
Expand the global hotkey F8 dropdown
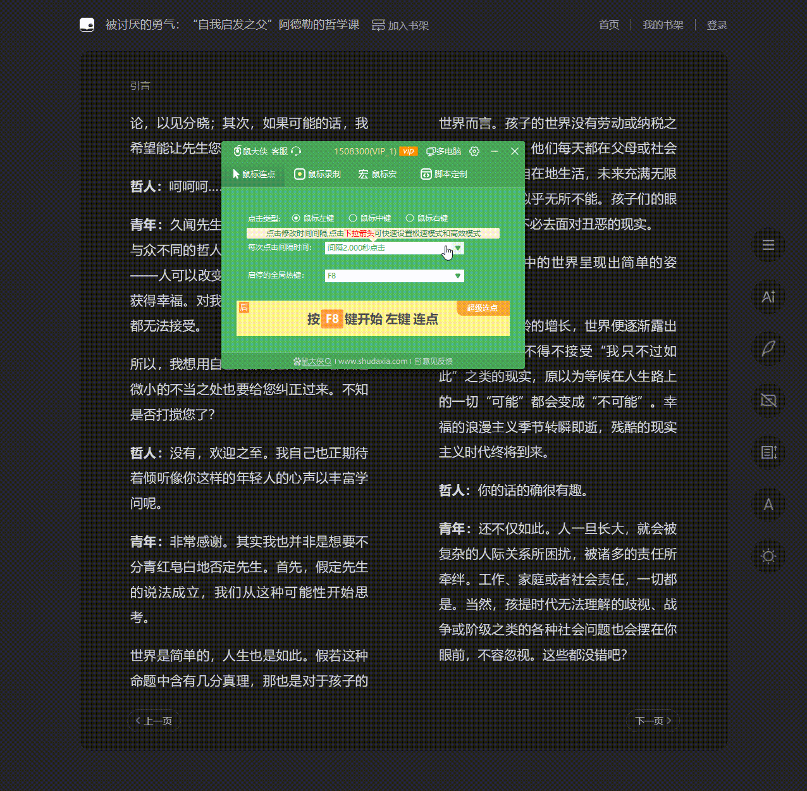458,276
